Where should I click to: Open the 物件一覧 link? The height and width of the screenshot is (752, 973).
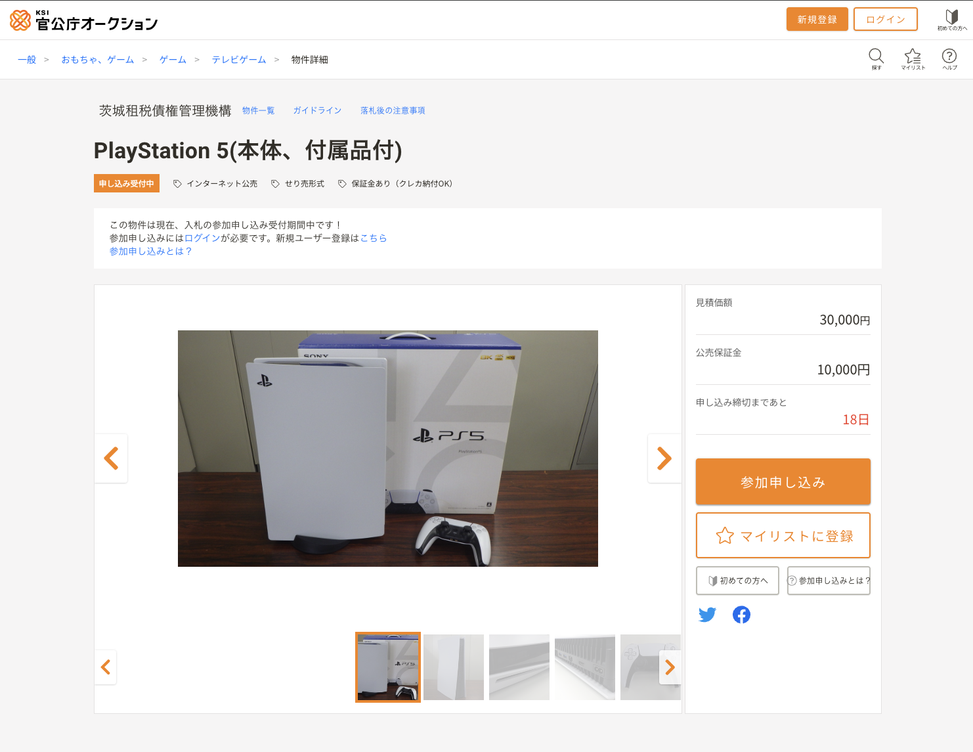click(x=259, y=110)
